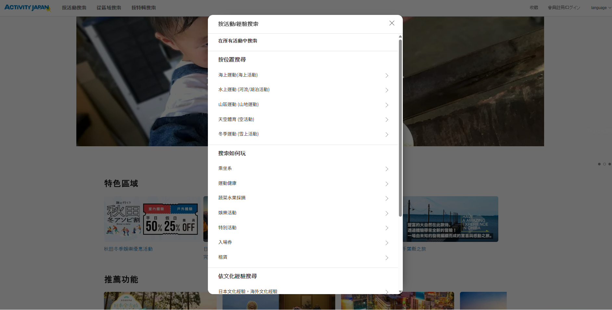This screenshot has width=612, height=310.
Task: Select 乘坐系 row
Action: click(x=303, y=168)
